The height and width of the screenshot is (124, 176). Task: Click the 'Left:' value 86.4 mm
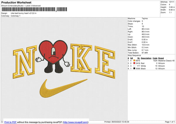(x=145, y=29)
